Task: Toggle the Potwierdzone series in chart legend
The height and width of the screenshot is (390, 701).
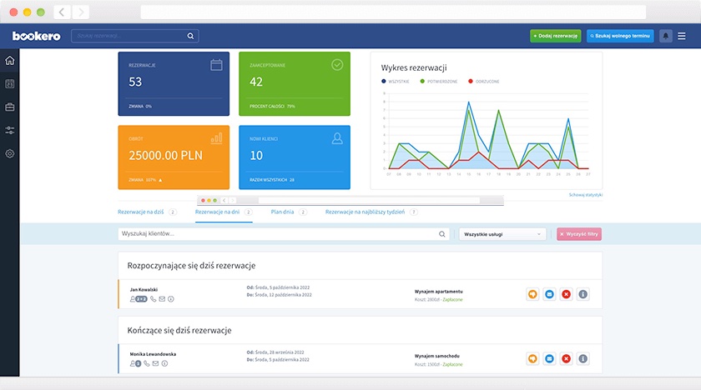Action: (x=439, y=81)
